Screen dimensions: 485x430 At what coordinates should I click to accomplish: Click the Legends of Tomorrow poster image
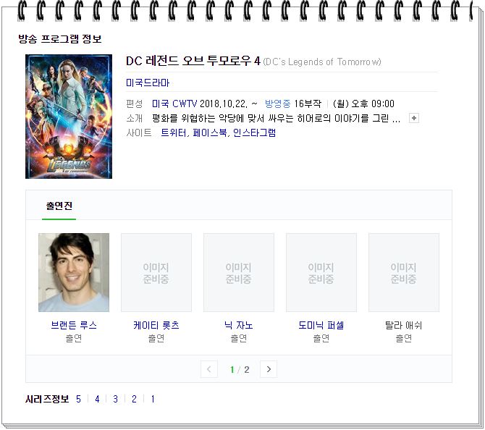[69, 117]
